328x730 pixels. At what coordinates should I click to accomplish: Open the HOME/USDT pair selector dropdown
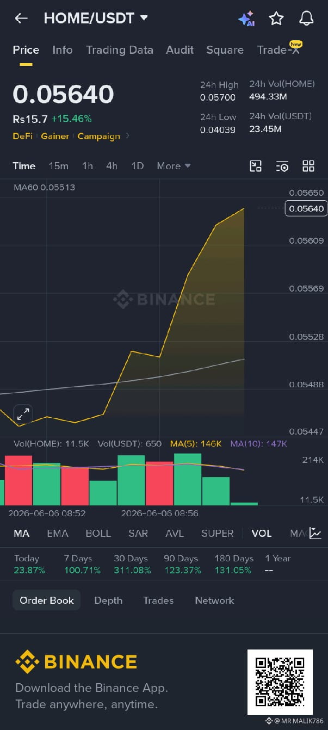pos(96,18)
